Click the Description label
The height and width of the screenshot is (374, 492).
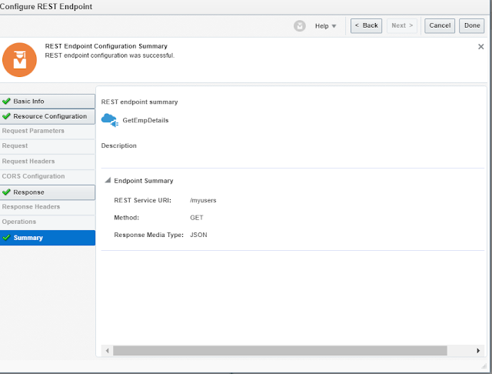[118, 145]
